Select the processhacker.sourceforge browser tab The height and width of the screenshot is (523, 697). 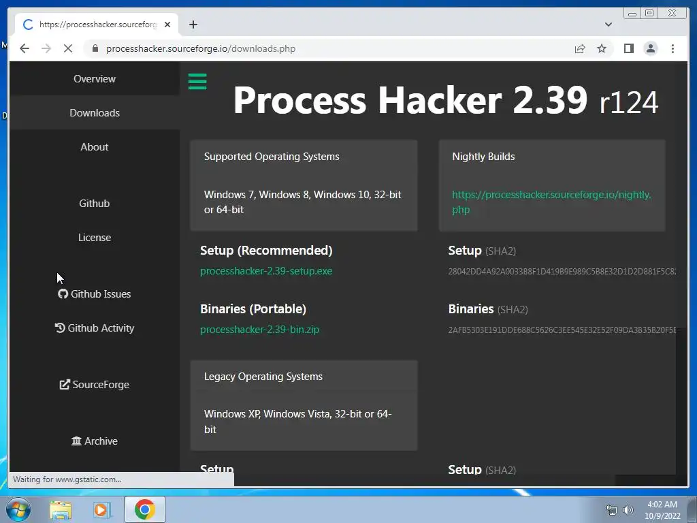(97, 25)
